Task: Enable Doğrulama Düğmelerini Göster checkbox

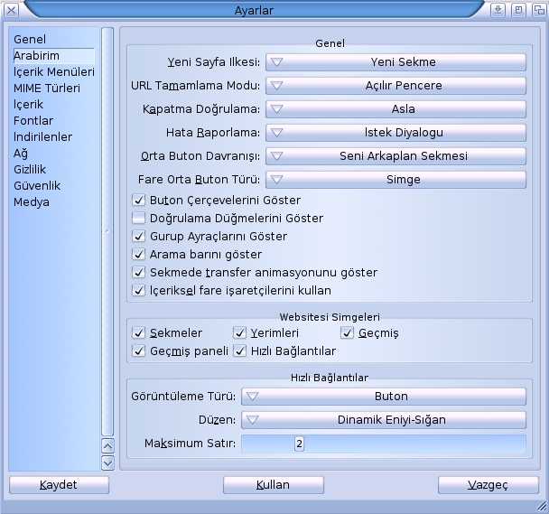Action: (x=139, y=218)
